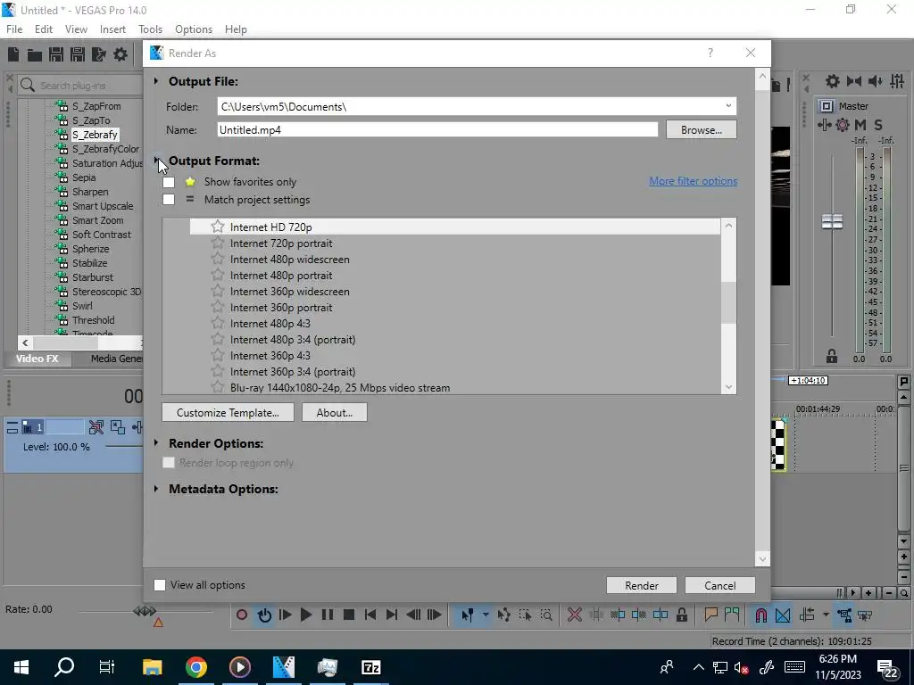Click the lock fader channels padlock in Master
Image resolution: width=914 pixels, height=685 pixels.
[832, 356]
